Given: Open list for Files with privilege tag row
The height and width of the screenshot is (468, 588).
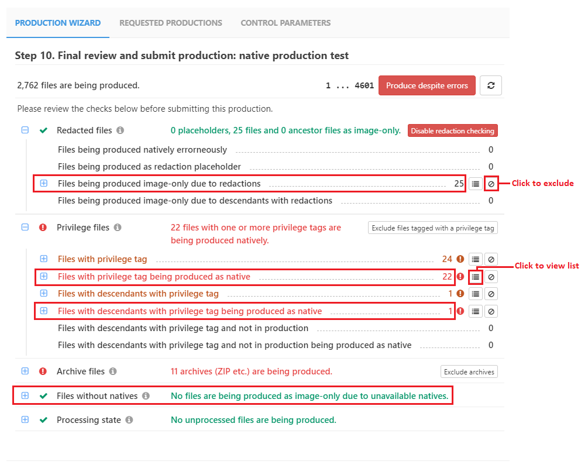Looking at the screenshot, I should pyautogui.click(x=476, y=259).
